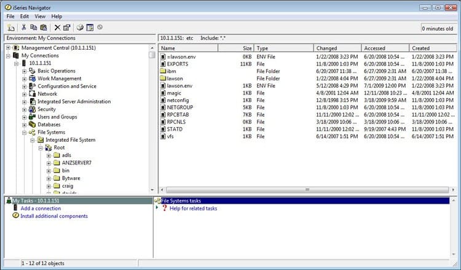Click the Users and Groups icon
This screenshot has height=270, width=461.
pyautogui.click(x=32, y=117)
